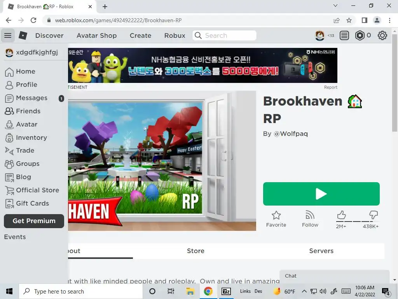This screenshot has width=398, height=299.
Task: Reload the page in Chrome
Action: pyautogui.click(x=33, y=20)
